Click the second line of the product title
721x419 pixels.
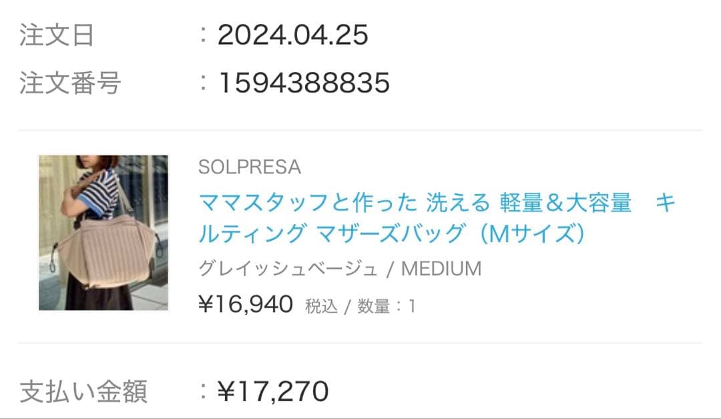coord(391,234)
